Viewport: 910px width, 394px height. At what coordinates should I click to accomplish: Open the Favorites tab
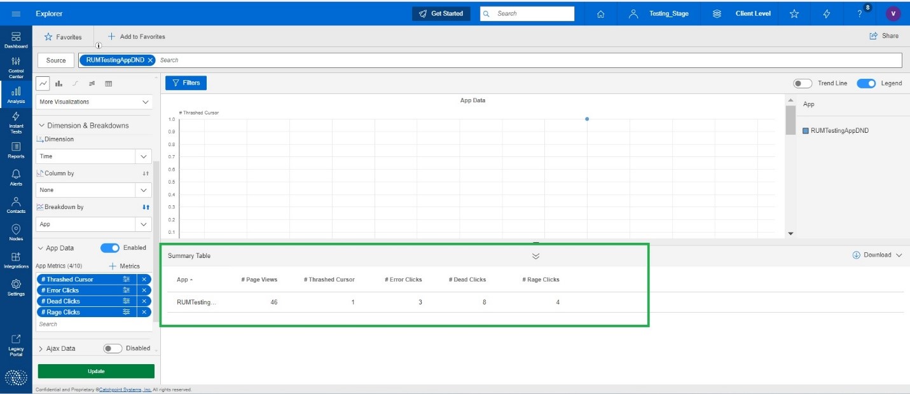pos(63,37)
